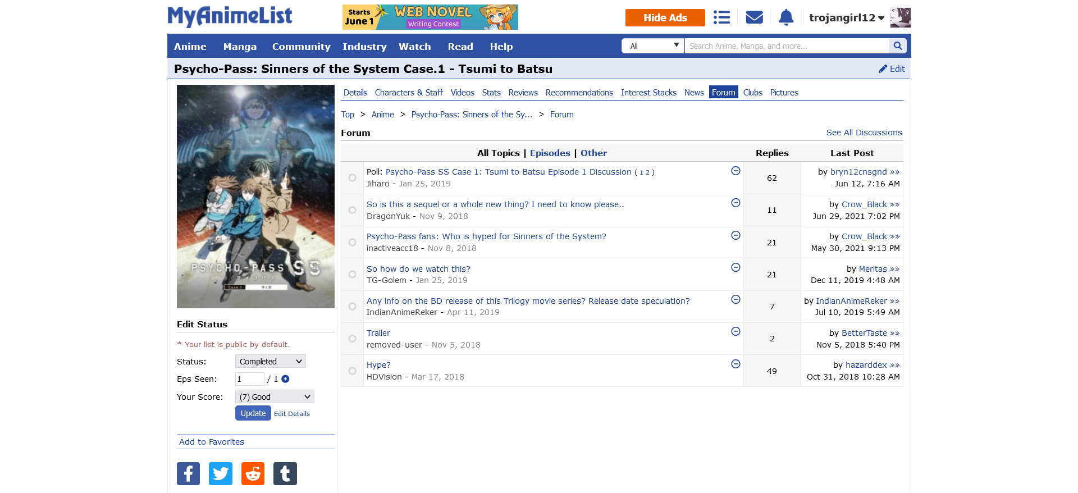The width and height of the screenshot is (1078, 493).
Task: Expand trojangirl12 account menu
Action: click(846, 17)
